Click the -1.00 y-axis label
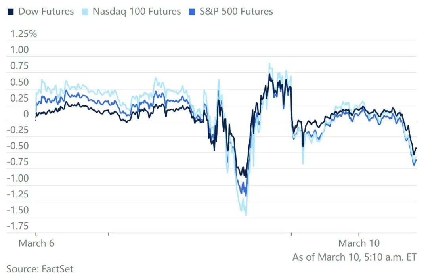The image size is (428, 278). point(18,178)
